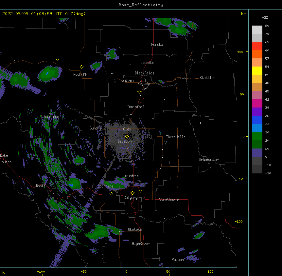Select the Didsbury label

click(x=125, y=141)
